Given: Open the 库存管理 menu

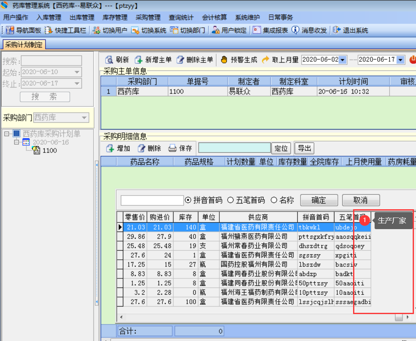Looking at the screenshot, I should coord(115,17).
